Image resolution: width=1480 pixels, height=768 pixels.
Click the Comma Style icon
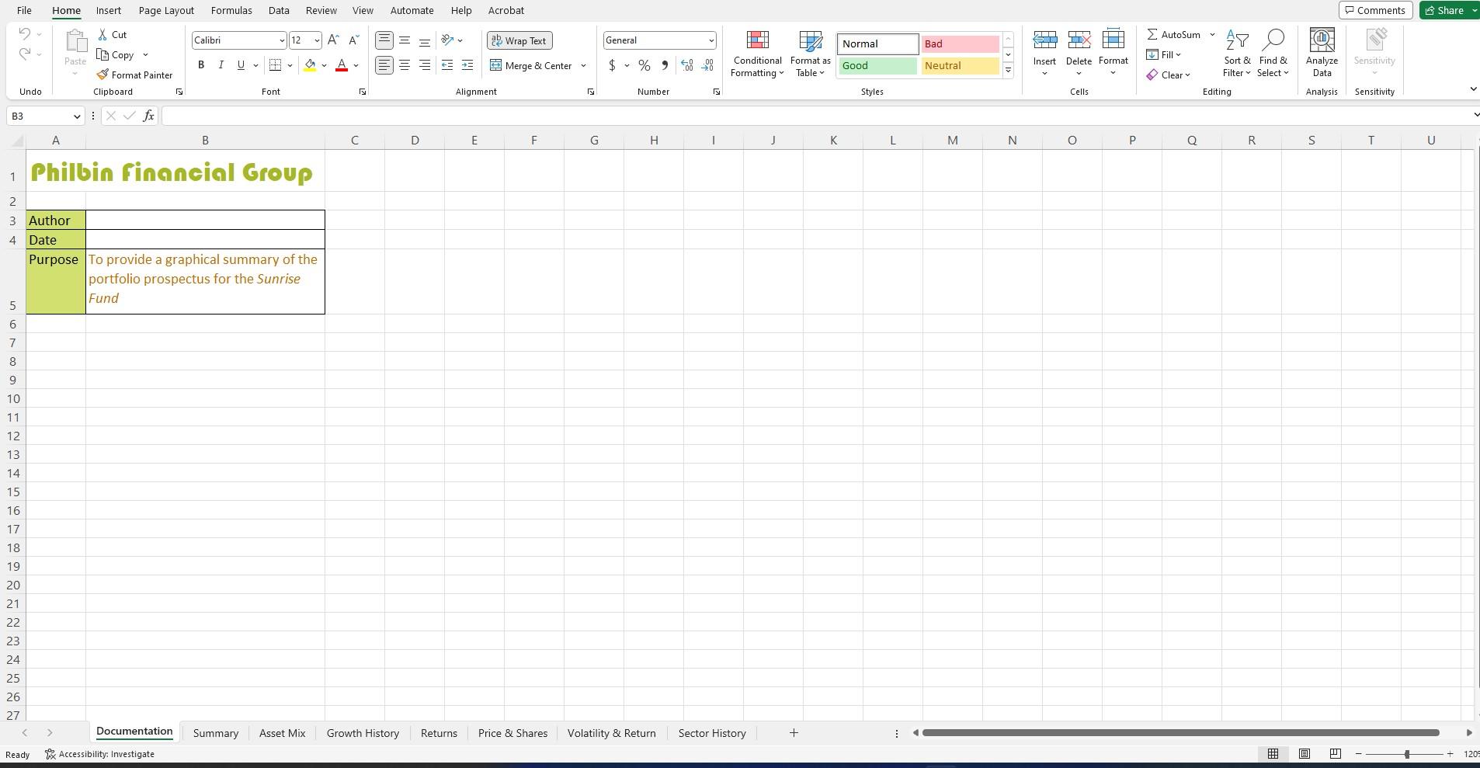pyautogui.click(x=665, y=66)
